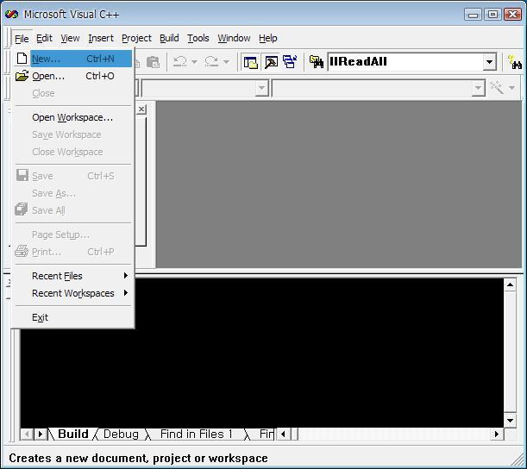The height and width of the screenshot is (469, 527).
Task: Expand the Recent Workspaces submenu
Action: coord(73,293)
